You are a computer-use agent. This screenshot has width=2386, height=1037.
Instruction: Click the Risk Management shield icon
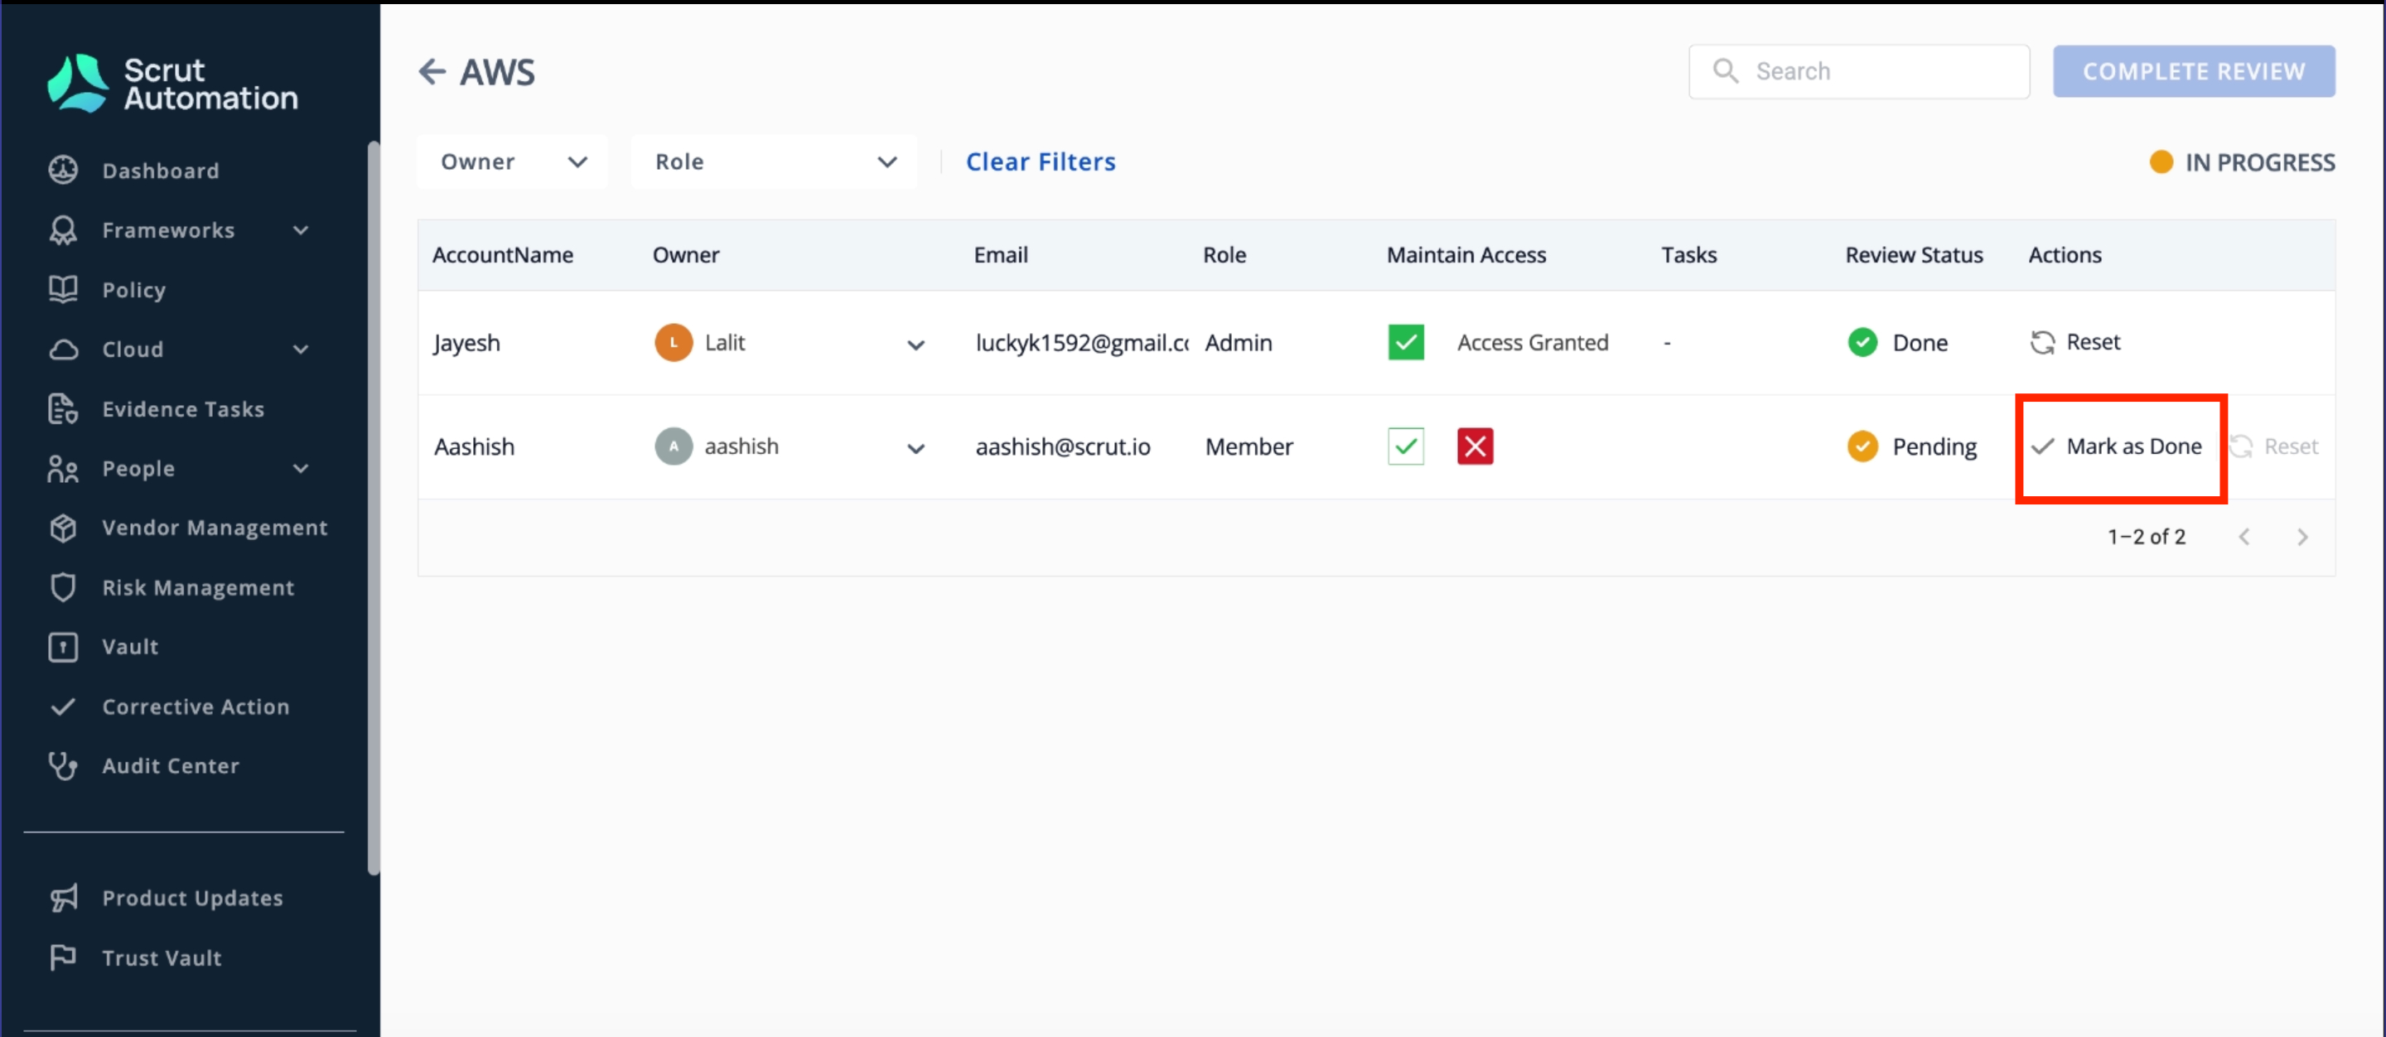(x=63, y=587)
